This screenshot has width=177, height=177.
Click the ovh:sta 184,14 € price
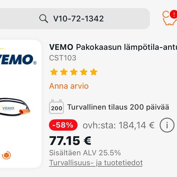point(118,125)
